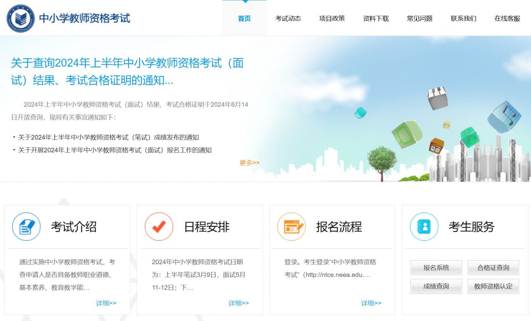This screenshot has width=531, height=321.
Task: Go to 项目政策 in the navigation
Action: pos(332,18)
